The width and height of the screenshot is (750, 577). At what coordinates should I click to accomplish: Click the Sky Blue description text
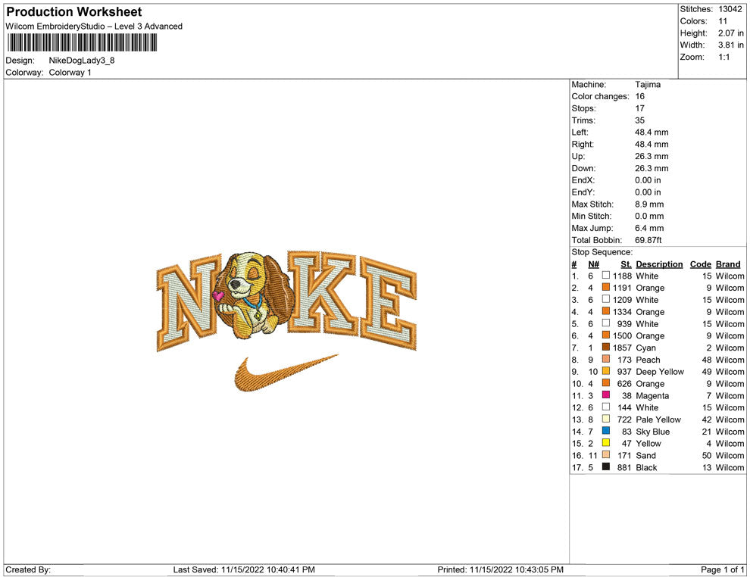(x=653, y=432)
